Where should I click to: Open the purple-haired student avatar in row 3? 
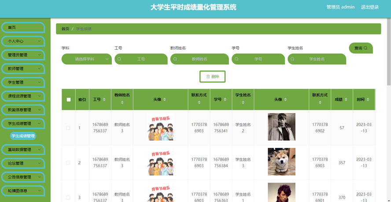281,192
